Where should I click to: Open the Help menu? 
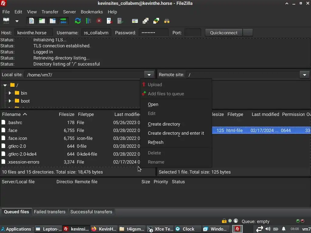pyautogui.click(x=112, y=12)
